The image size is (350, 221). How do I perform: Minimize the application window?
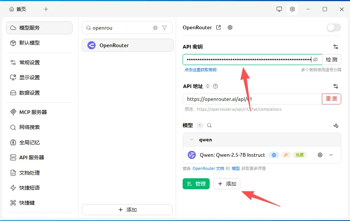[308, 9]
